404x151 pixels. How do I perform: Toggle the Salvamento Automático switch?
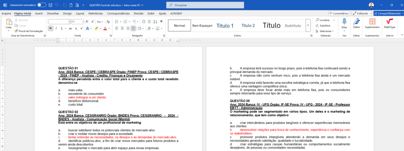tap(42, 5)
